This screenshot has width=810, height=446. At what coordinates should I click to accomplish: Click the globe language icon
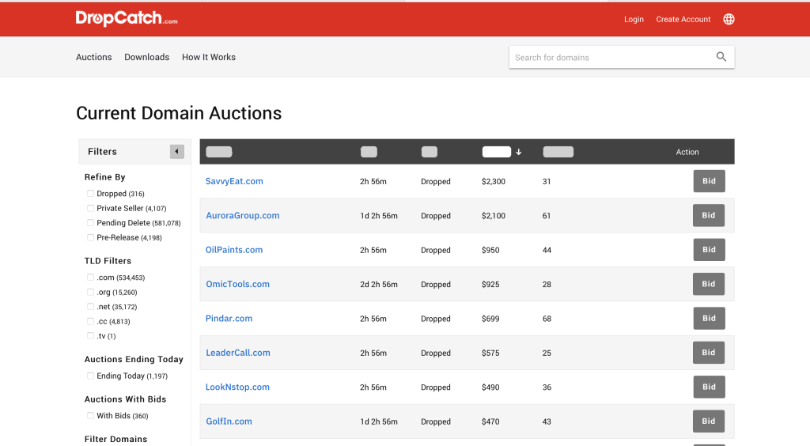729,19
